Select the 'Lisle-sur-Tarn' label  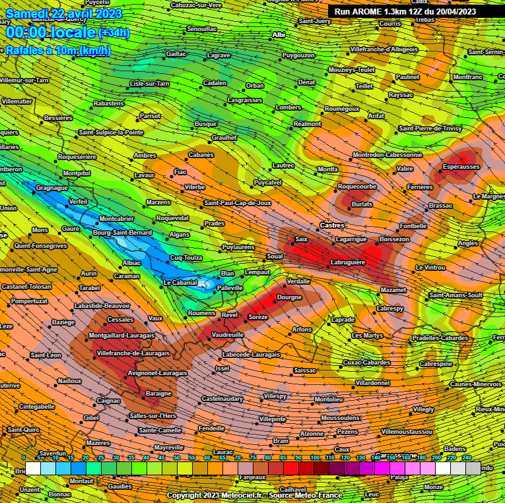(x=149, y=84)
